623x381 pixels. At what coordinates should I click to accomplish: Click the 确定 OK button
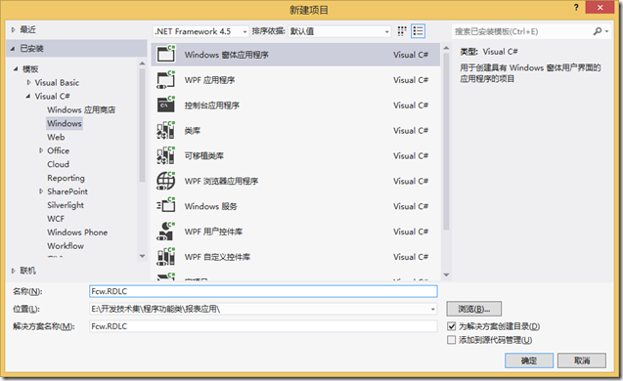(529, 360)
